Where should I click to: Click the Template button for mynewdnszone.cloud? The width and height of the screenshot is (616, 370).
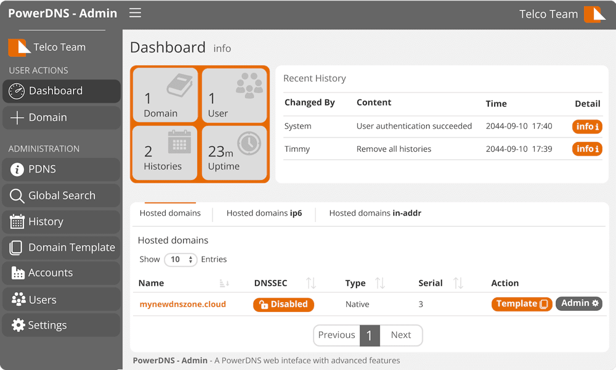point(522,304)
